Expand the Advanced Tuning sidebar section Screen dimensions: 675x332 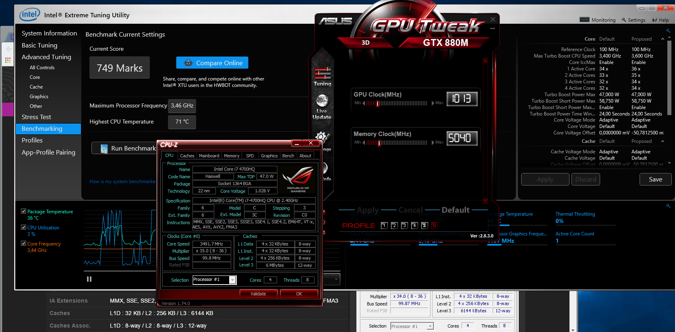(46, 57)
